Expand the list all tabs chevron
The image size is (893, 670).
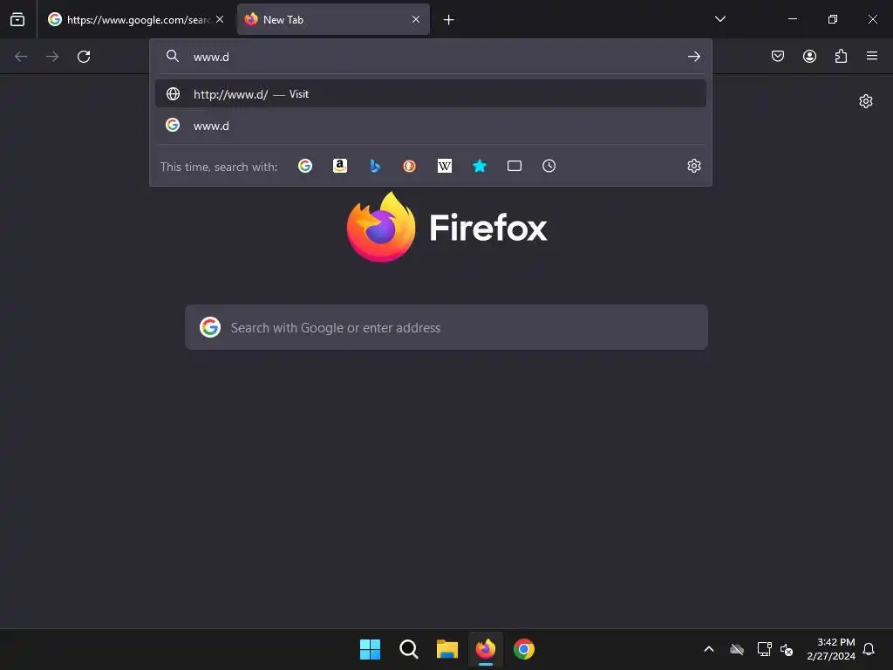[x=719, y=19]
